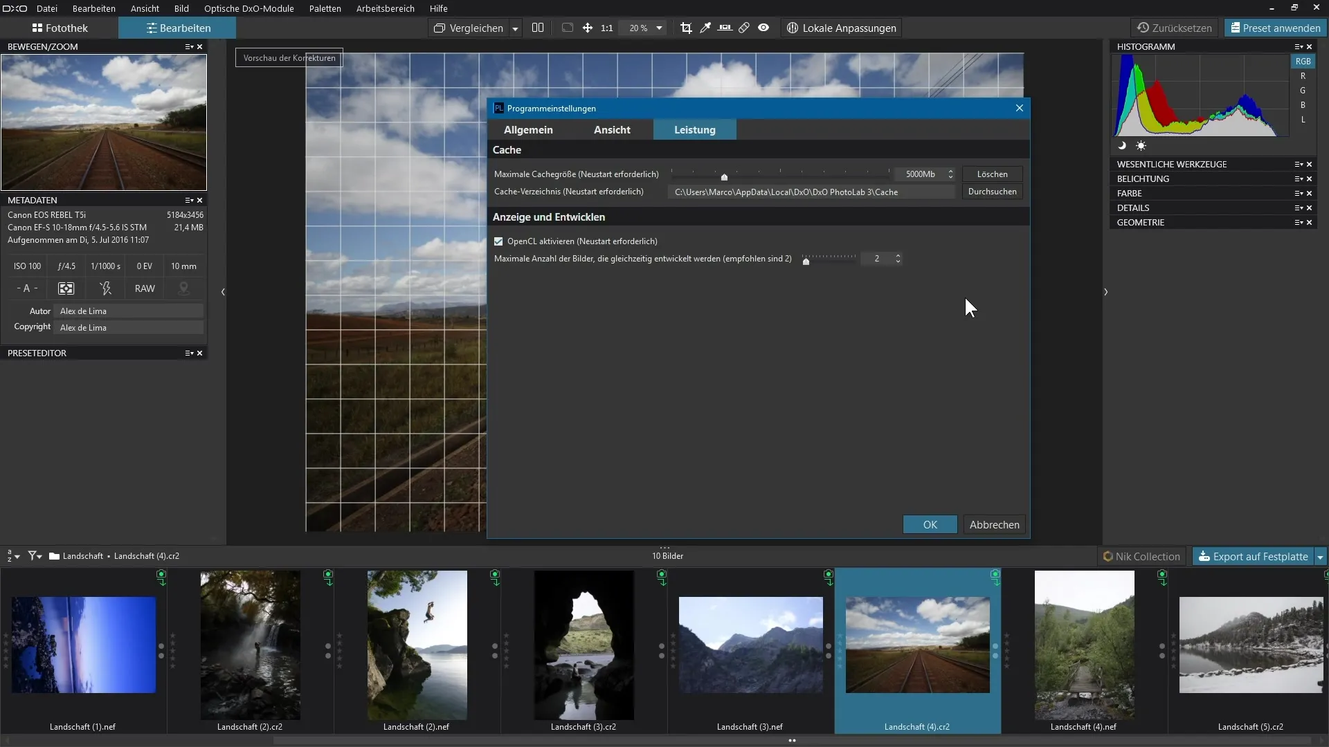Click the Copyright field
The width and height of the screenshot is (1329, 747).
(x=129, y=328)
